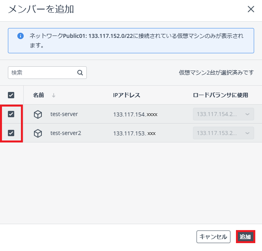262x251 pixels.
Task: Click the キャンセル button
Action: coord(213,237)
